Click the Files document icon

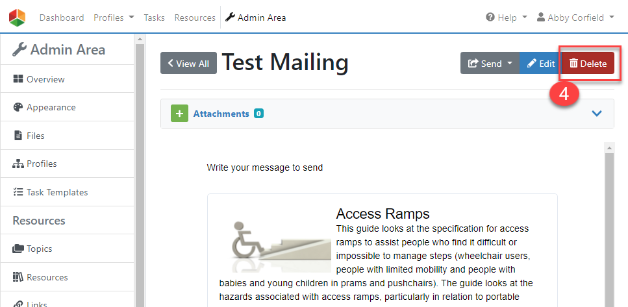coord(18,136)
